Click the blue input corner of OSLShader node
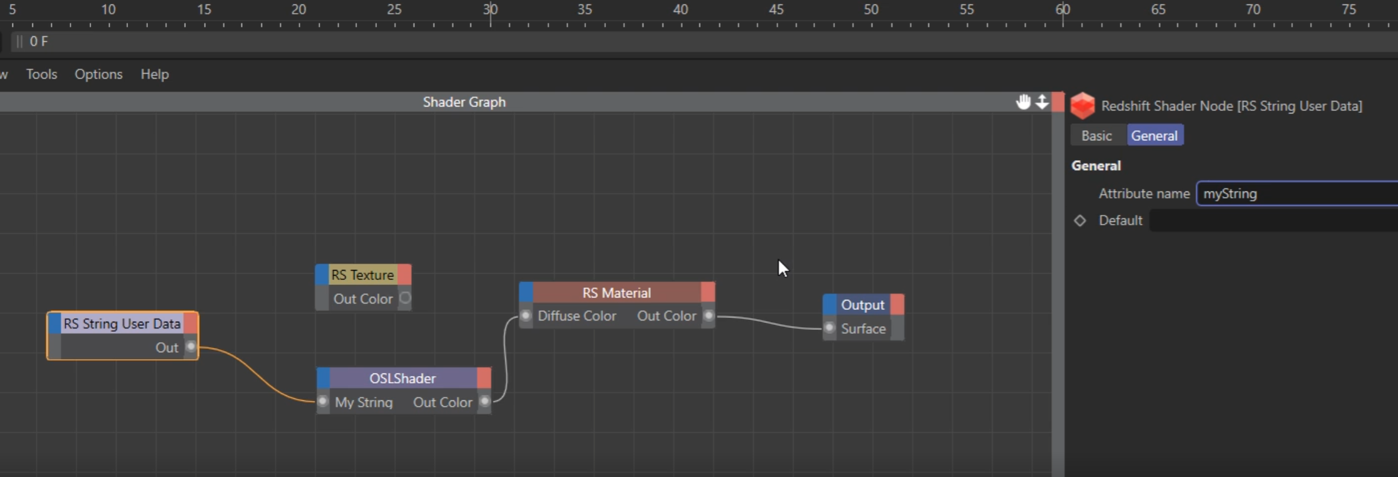 click(323, 378)
